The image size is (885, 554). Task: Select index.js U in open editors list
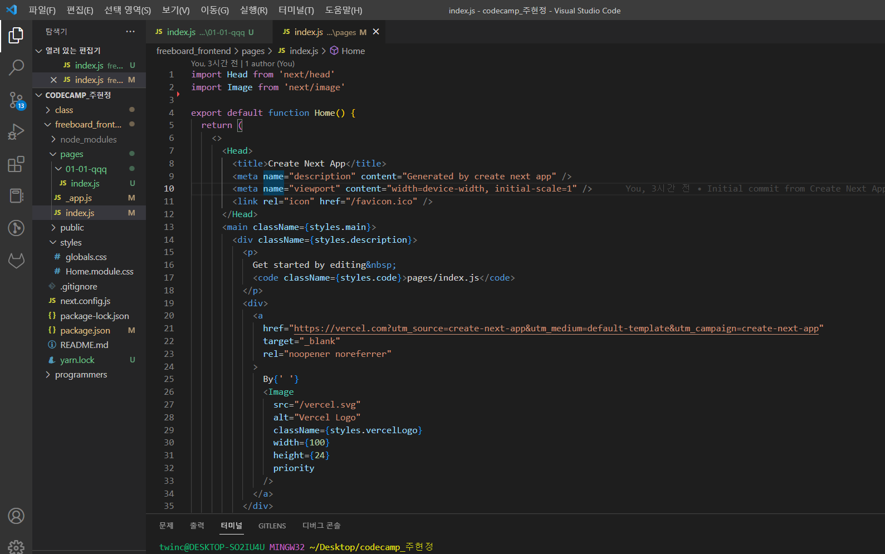(x=89, y=65)
